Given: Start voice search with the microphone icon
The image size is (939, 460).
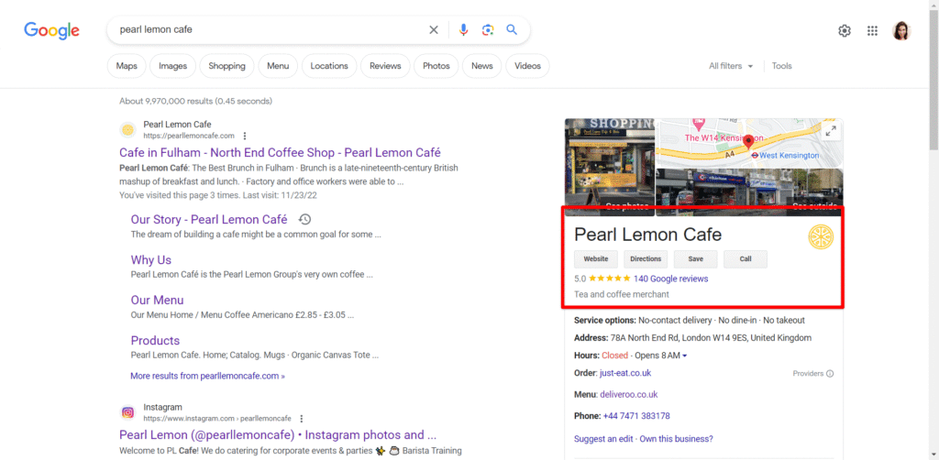Looking at the screenshot, I should coord(463,30).
